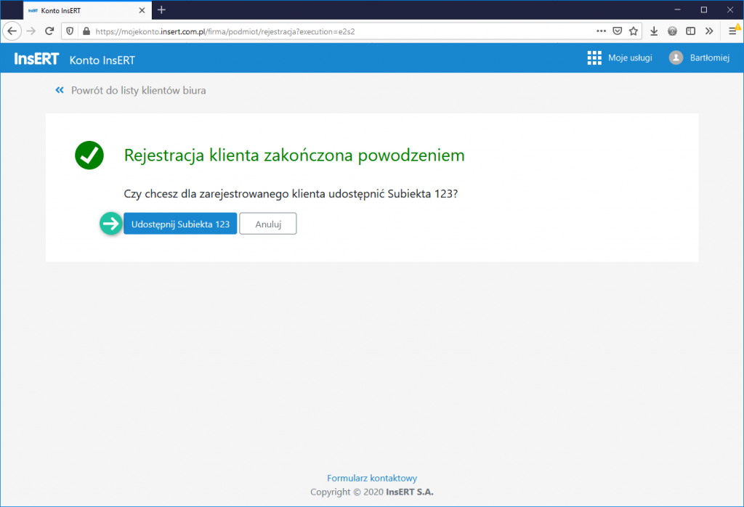This screenshot has height=507, width=744.
Task: Click the user avatar icon
Action: (x=676, y=58)
